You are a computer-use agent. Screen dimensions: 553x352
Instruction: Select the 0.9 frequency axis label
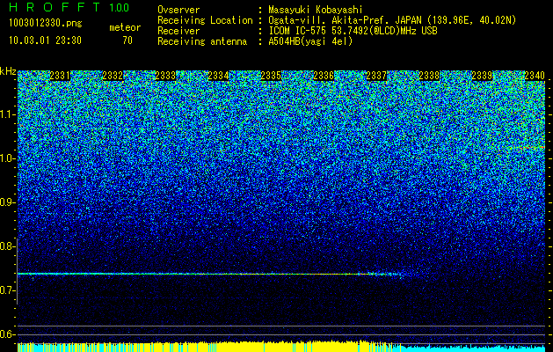(x=7, y=202)
